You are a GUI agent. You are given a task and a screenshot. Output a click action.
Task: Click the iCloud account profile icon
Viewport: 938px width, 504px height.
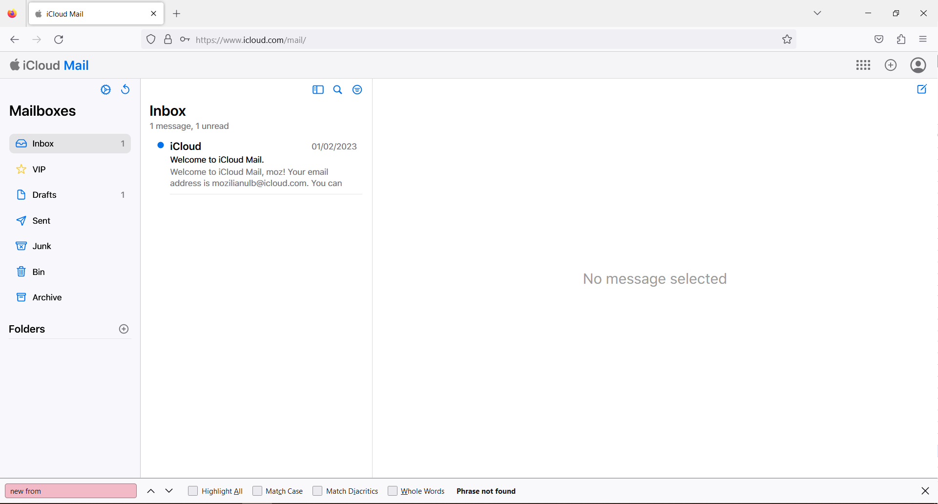[x=918, y=64]
